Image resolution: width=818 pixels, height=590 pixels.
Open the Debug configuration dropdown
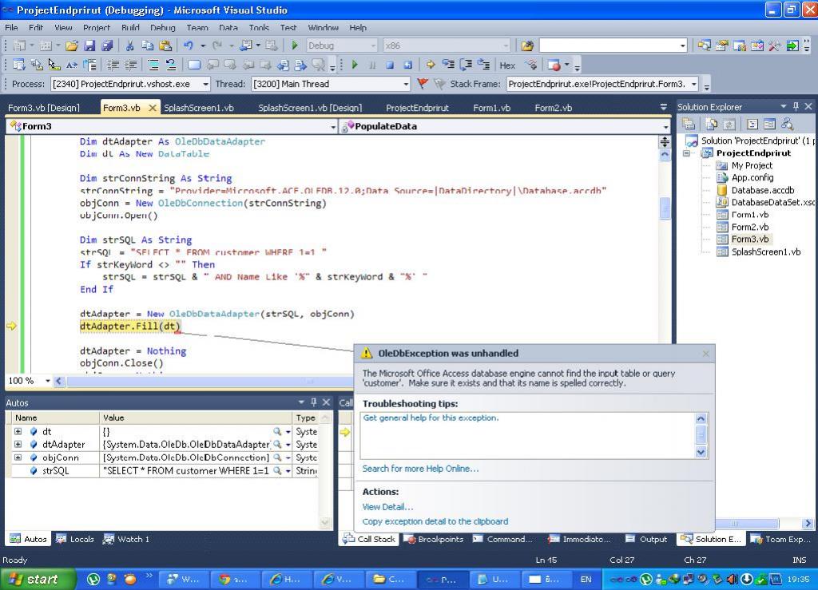pos(373,46)
